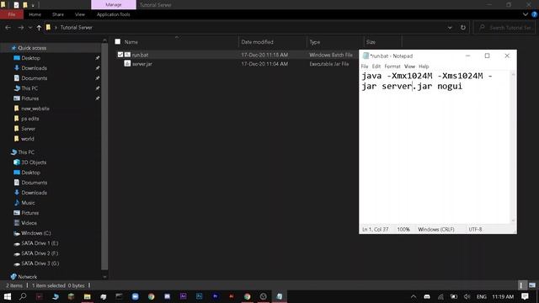Open 3D Objects under This PC
This screenshot has width=539, height=303.
tap(34, 162)
